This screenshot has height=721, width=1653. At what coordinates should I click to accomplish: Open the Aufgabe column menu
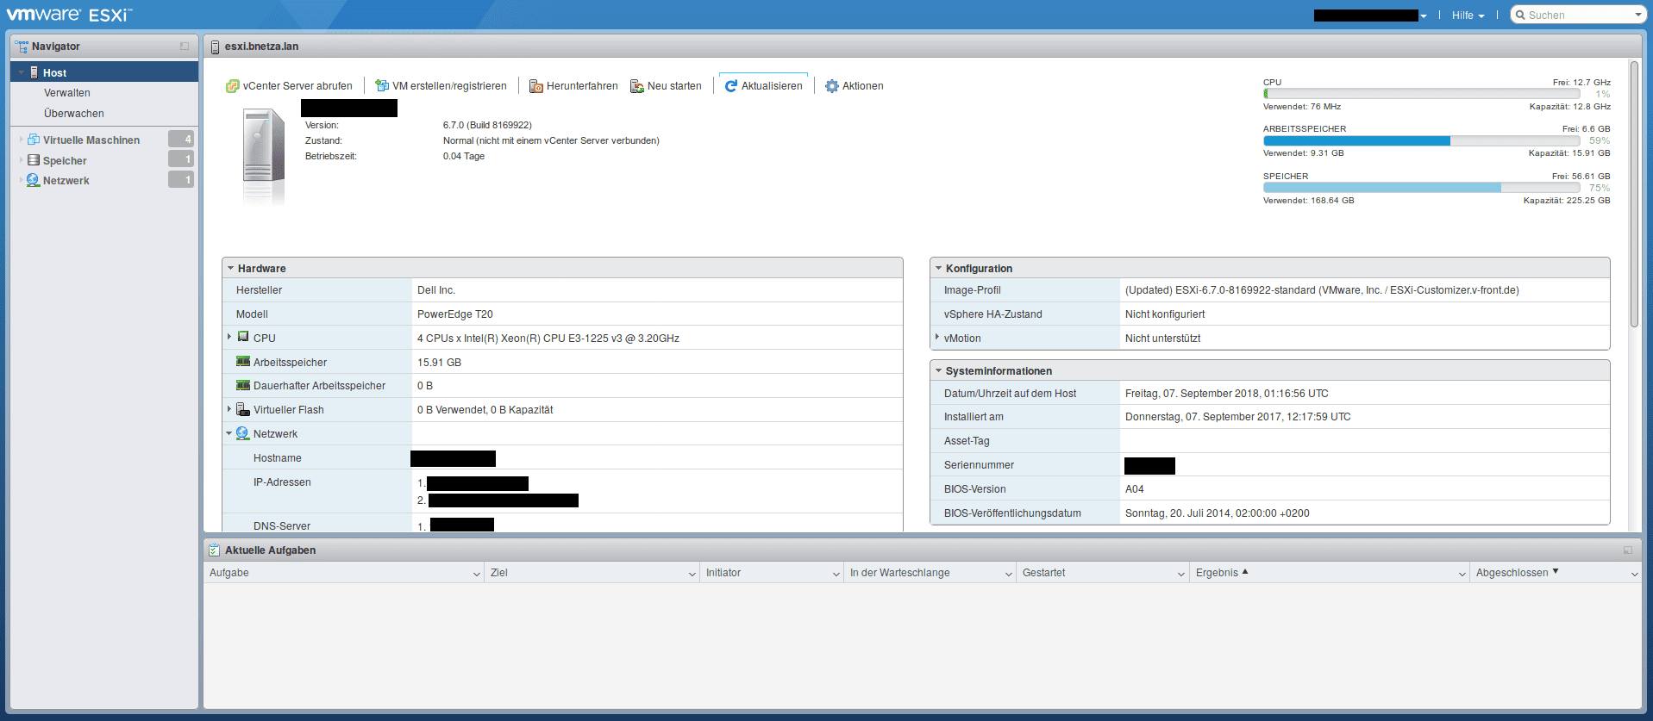tap(477, 574)
